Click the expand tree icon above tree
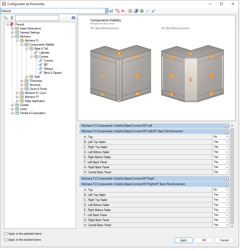 (x=6, y=18)
